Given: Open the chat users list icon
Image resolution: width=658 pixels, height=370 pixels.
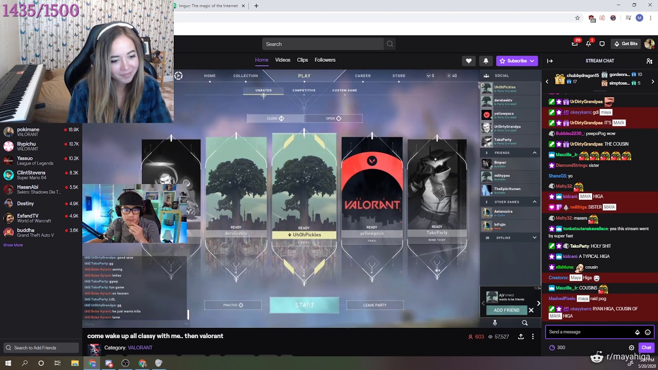Looking at the screenshot, I should coord(649,61).
